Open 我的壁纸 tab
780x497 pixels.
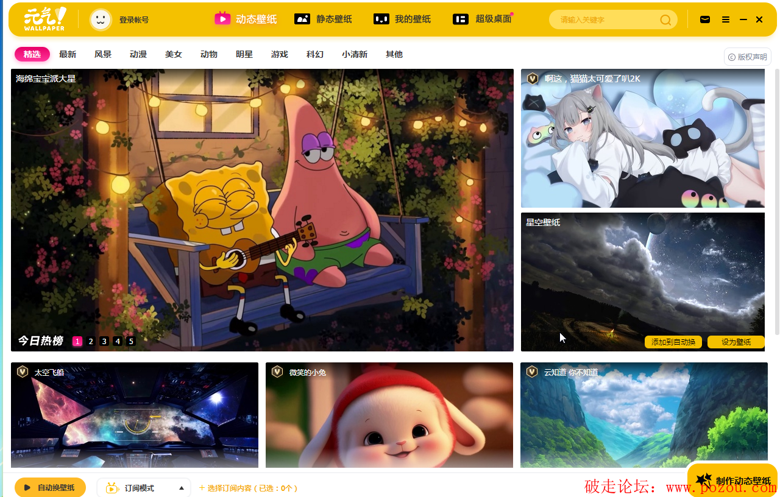point(402,19)
